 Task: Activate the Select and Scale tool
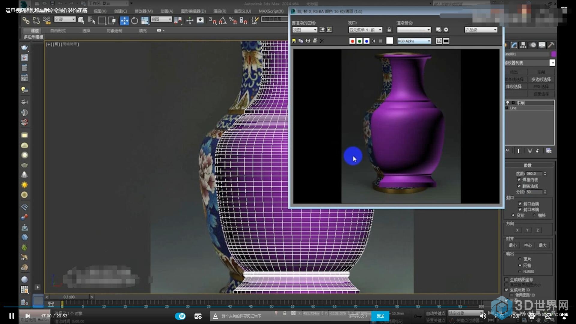(145, 20)
